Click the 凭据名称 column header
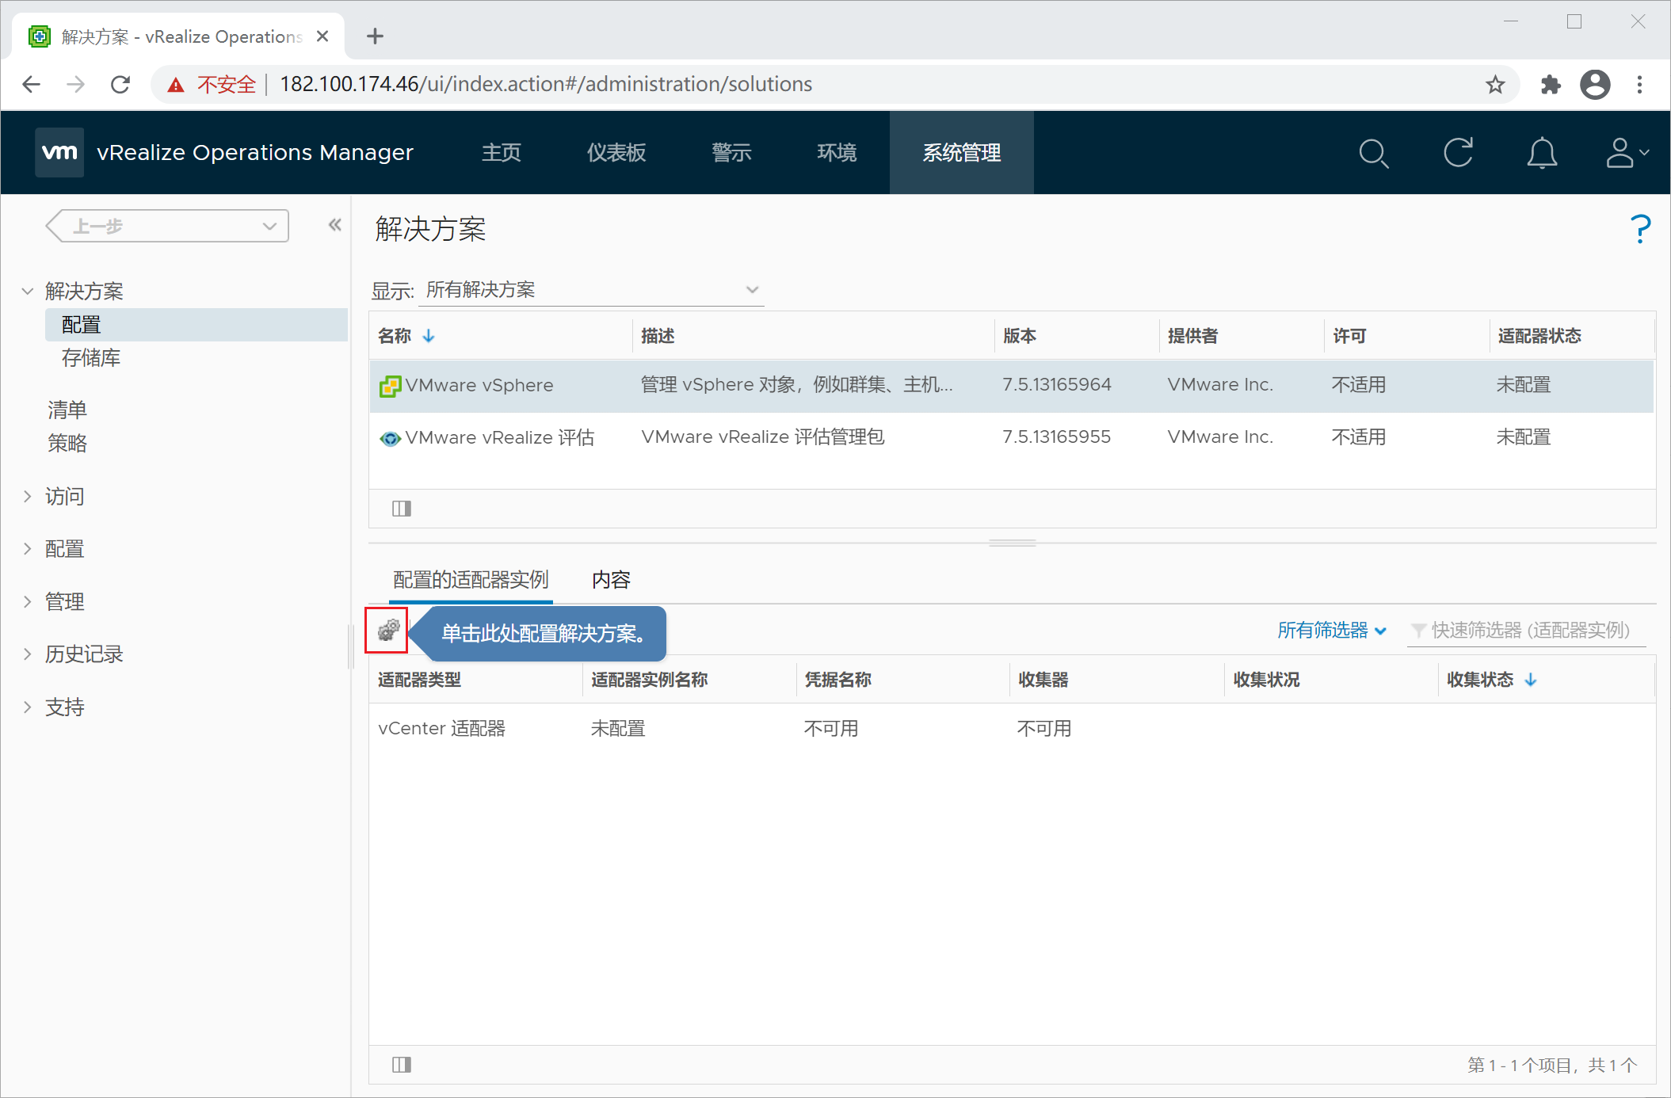Viewport: 1671px width, 1098px height. coord(838,680)
